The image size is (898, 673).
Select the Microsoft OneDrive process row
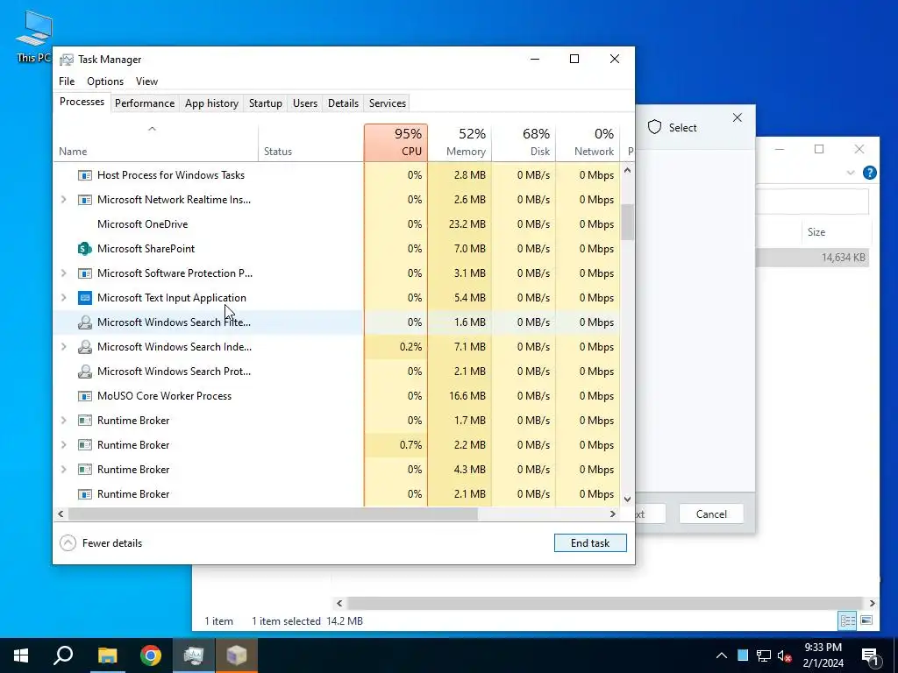coord(337,224)
